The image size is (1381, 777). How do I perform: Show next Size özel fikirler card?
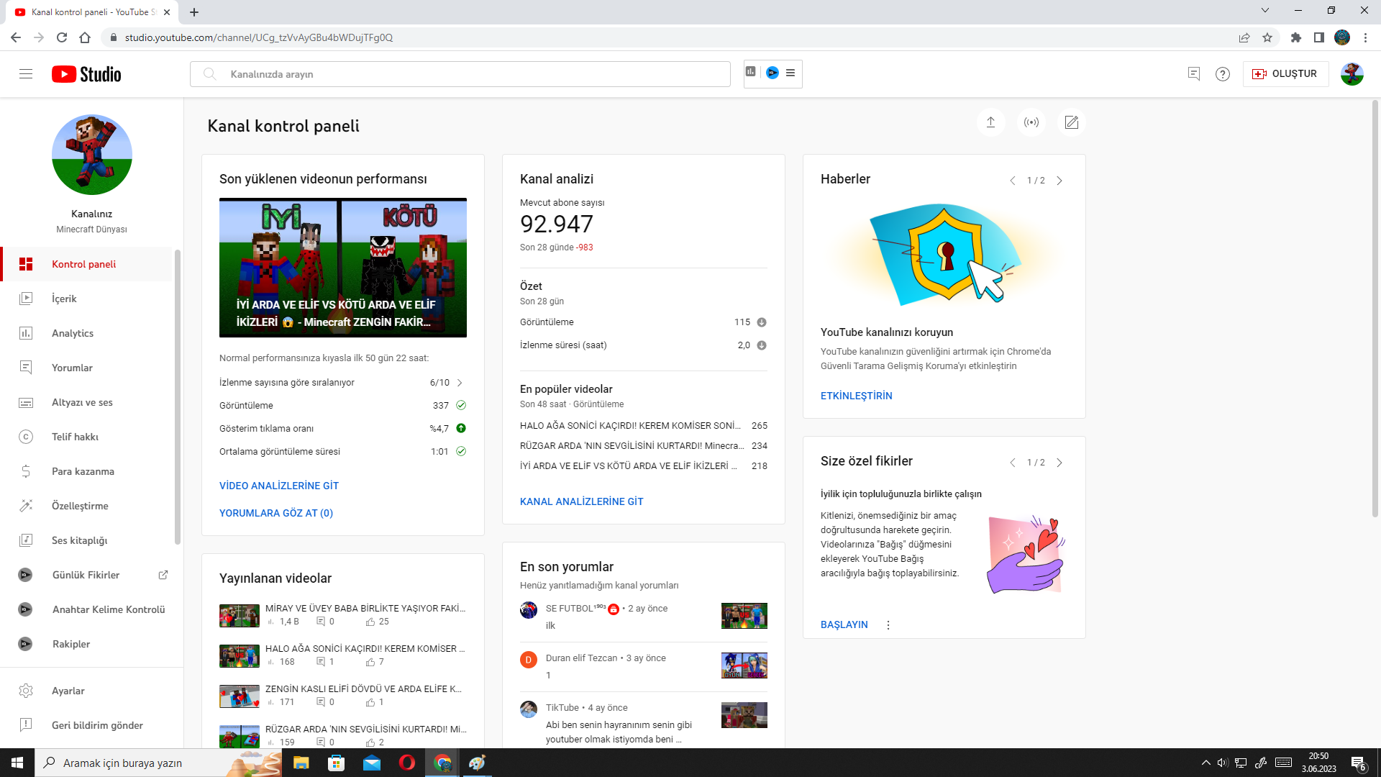[x=1059, y=463]
